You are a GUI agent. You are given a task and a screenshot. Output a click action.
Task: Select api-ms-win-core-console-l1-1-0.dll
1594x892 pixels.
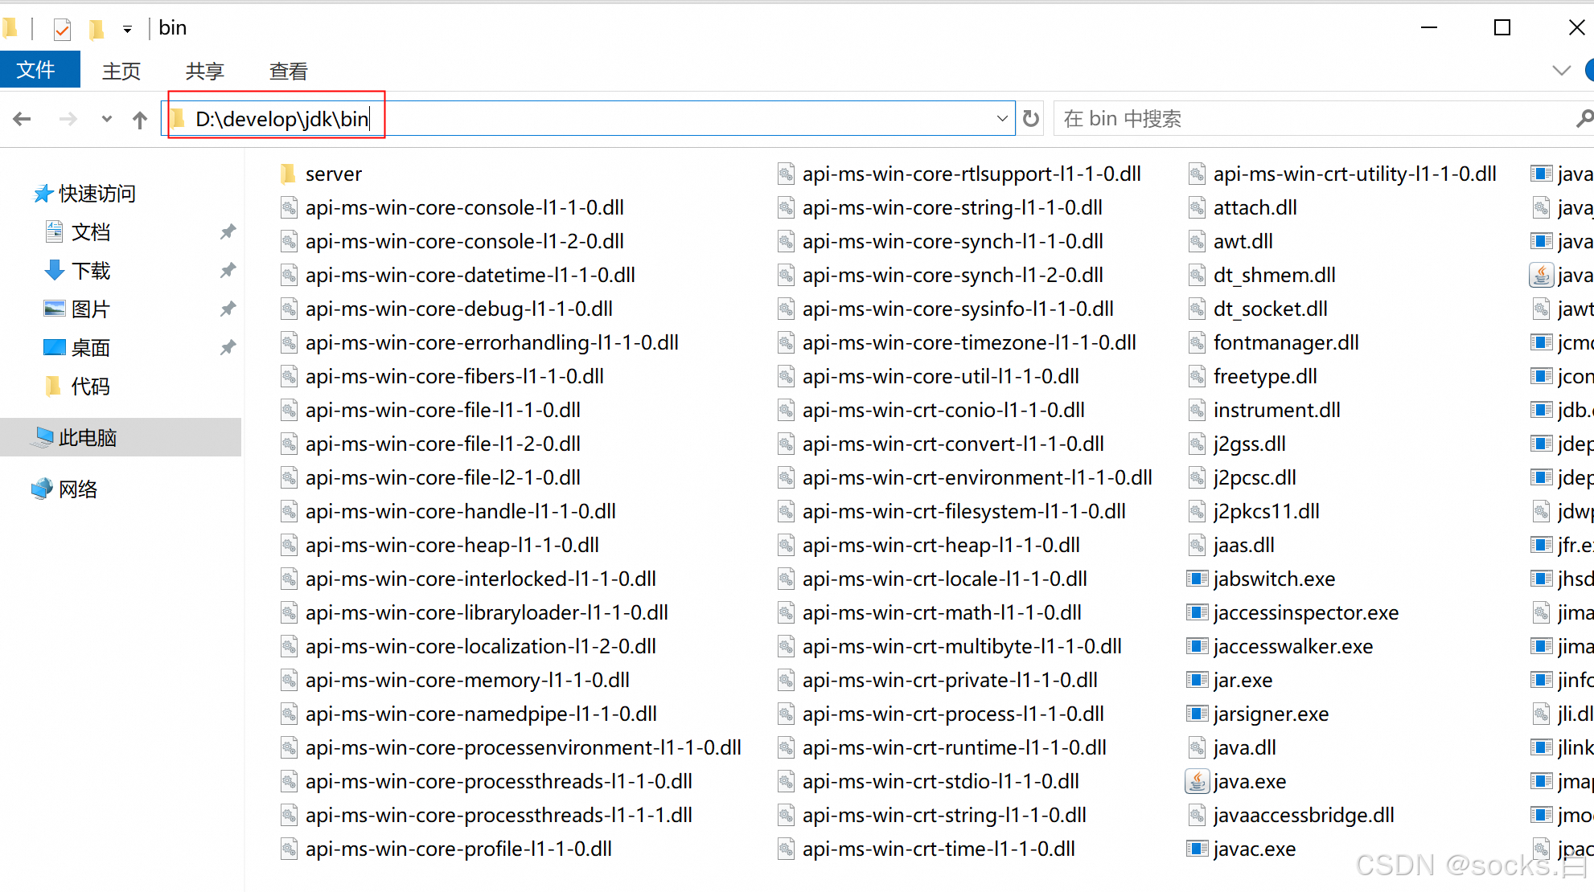point(465,207)
